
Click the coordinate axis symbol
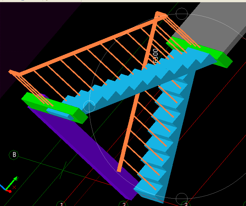[9, 185]
